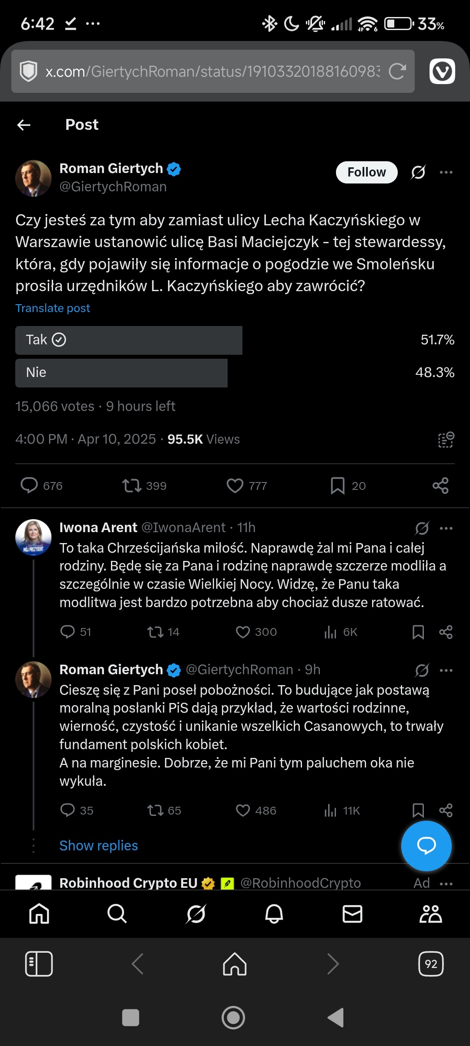Select the Nie poll option bar
Screen dimensions: 470x1046
(121, 373)
